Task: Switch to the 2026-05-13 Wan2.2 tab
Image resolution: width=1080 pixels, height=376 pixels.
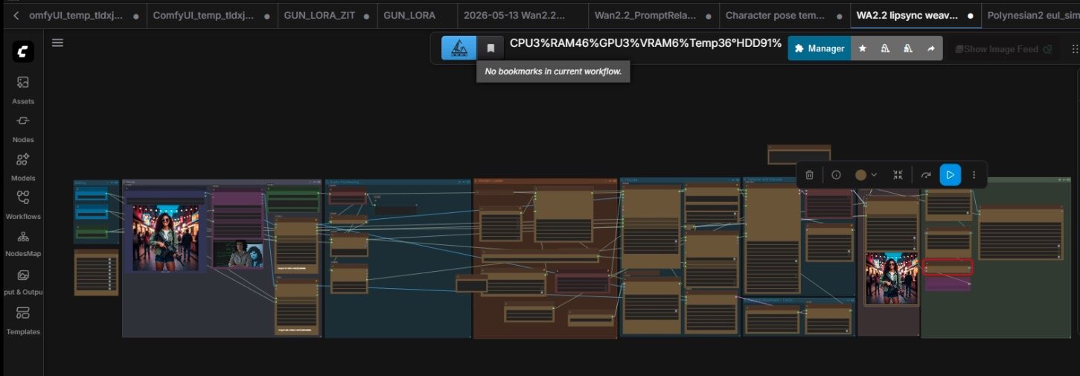Action: [x=522, y=15]
